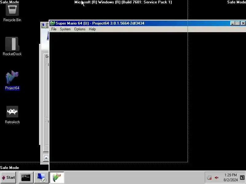Maximize the Project64 window

(238, 23)
